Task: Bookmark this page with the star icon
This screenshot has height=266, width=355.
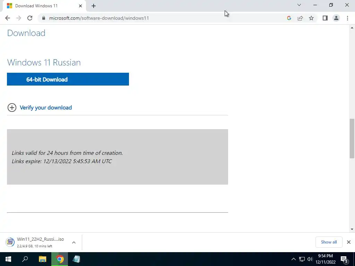Action: [x=311, y=18]
